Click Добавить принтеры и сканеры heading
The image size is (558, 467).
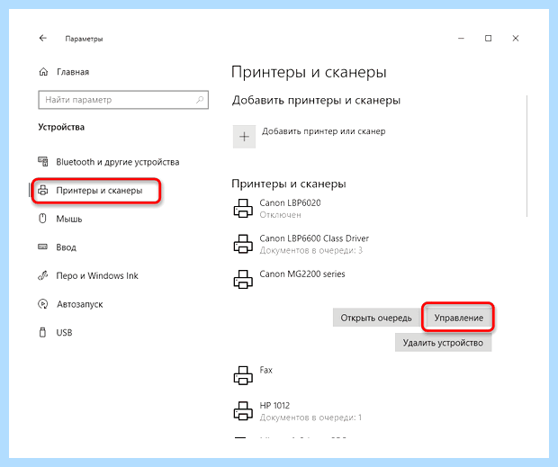pos(317,100)
